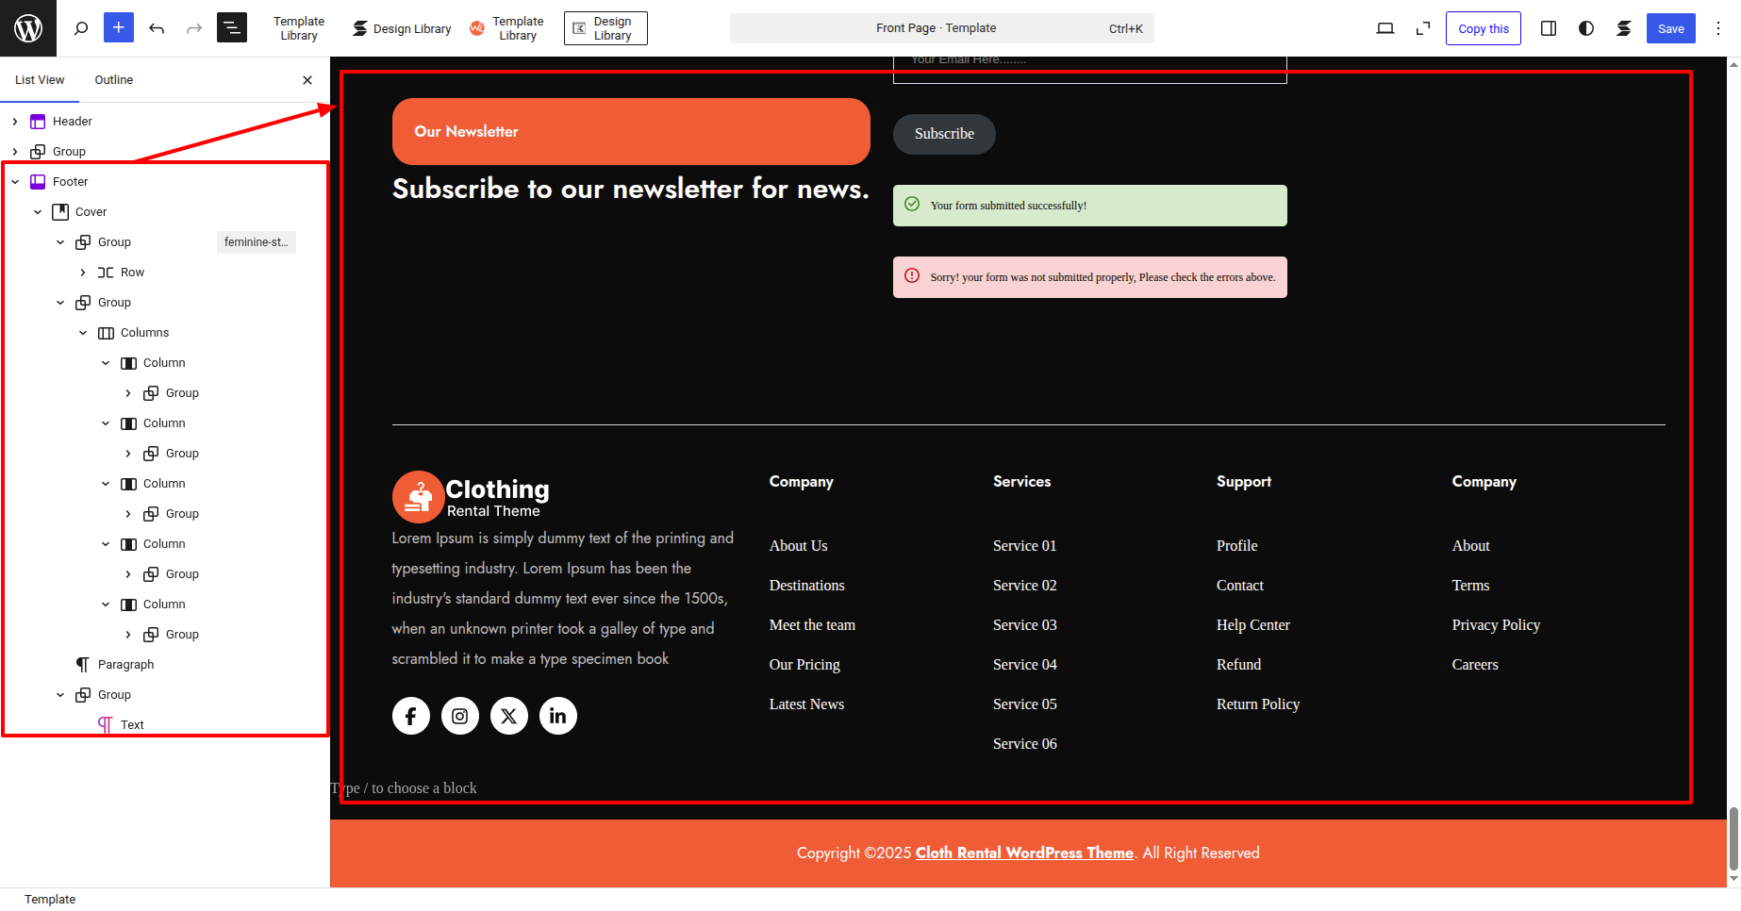Screen dimensions: 1741x911
Task: Toggle the document overview list view button
Action: pyautogui.click(x=232, y=28)
